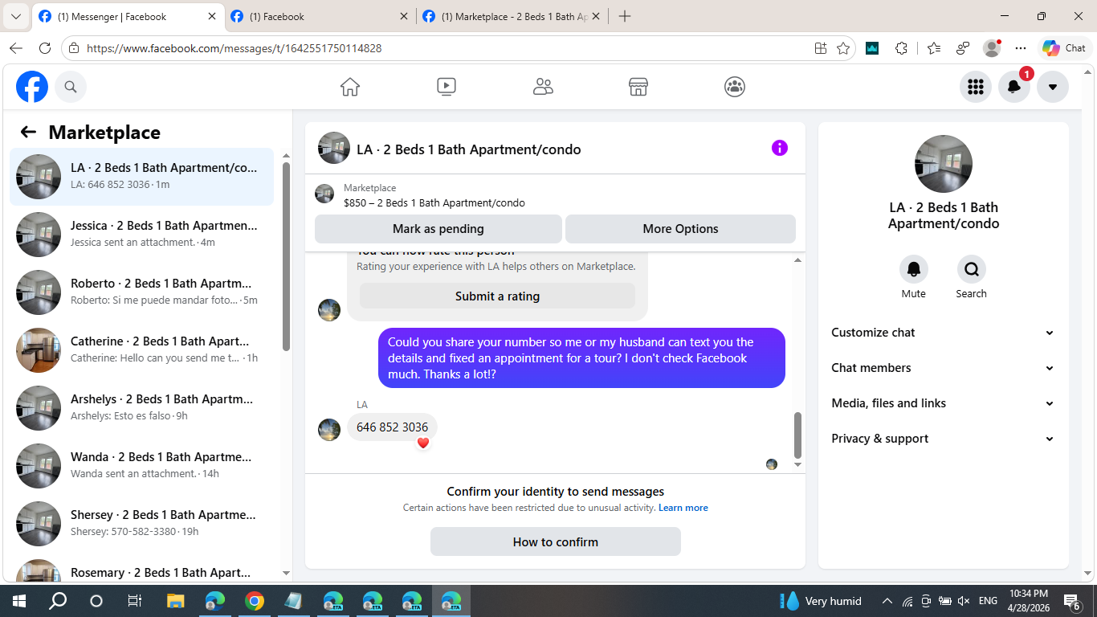Viewport: 1097px width, 617px height.
Task: Expand Privacy & support section
Action: coord(944,439)
